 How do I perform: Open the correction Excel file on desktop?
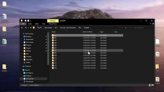(4, 43)
